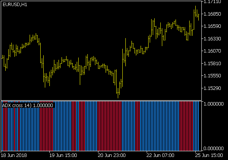Click the ADX cross 14) 1.000000 indicator label

point(28,106)
